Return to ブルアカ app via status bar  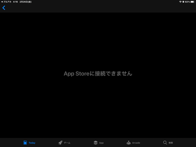point(6,2)
